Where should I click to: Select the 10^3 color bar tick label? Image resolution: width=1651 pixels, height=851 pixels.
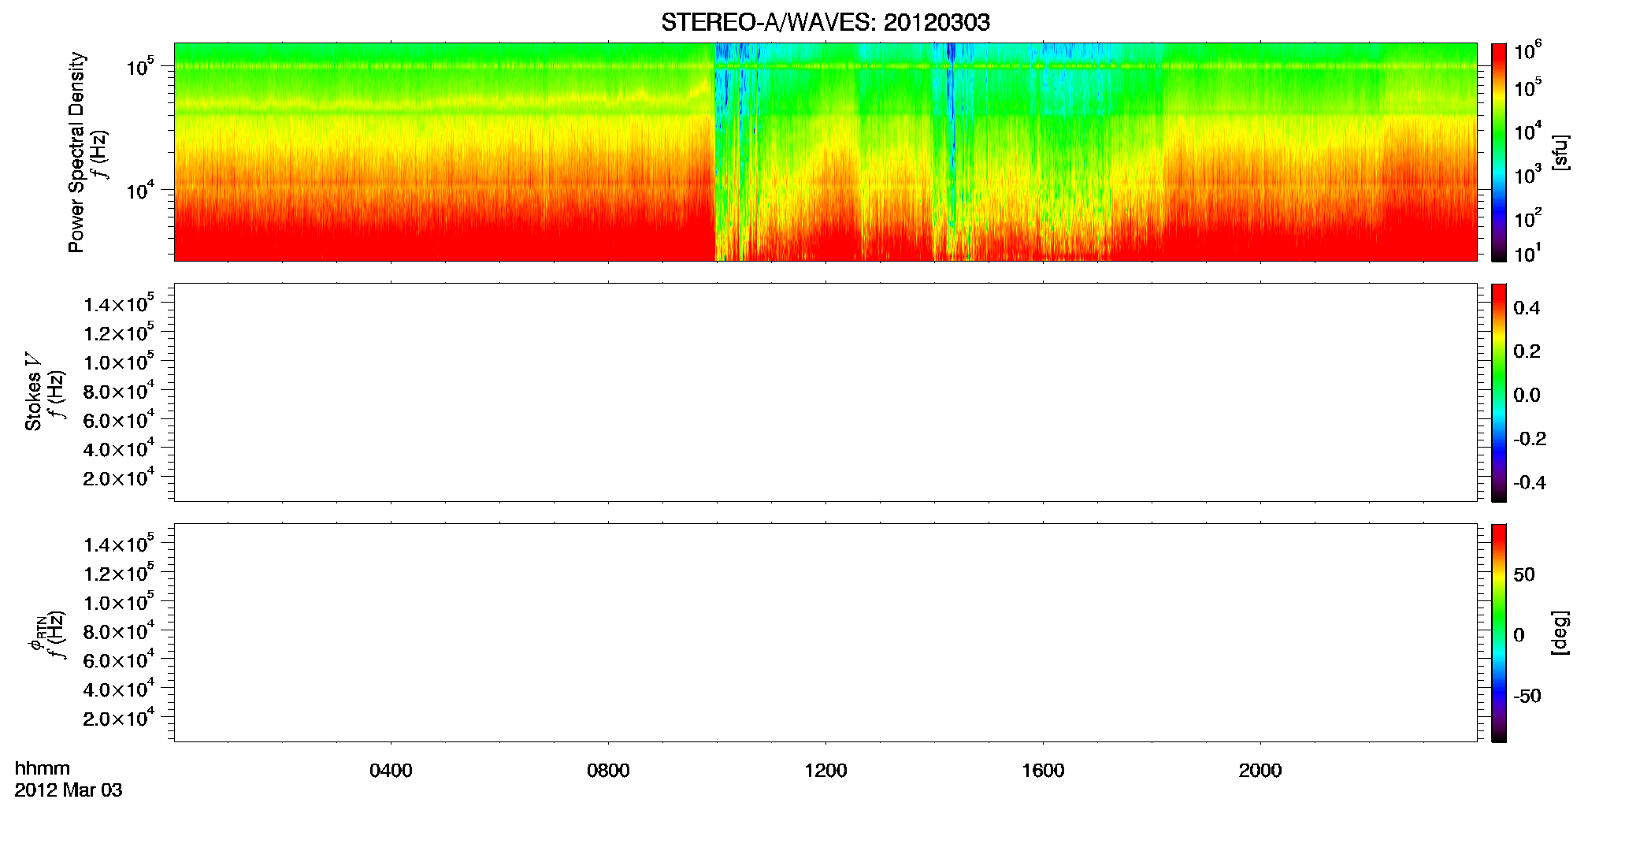1527,174
